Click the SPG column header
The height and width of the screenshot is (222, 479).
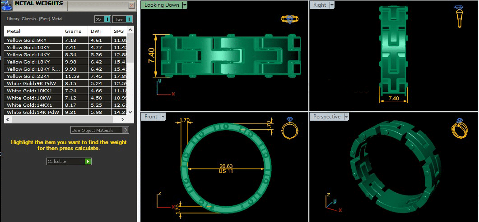[119, 31]
